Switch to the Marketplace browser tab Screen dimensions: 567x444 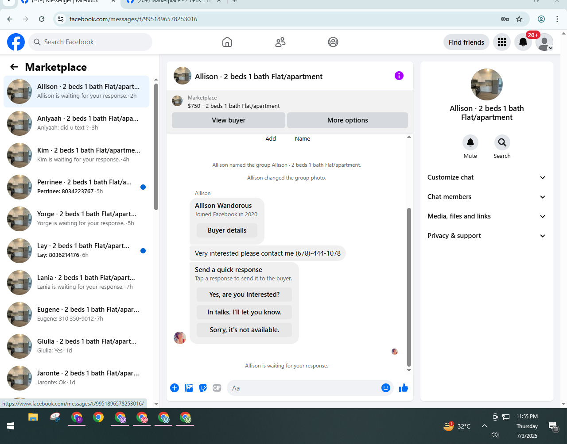(173, 2)
